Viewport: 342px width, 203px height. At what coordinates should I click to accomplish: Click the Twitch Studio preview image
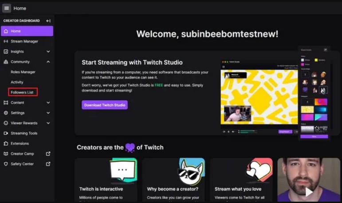(x=259, y=97)
